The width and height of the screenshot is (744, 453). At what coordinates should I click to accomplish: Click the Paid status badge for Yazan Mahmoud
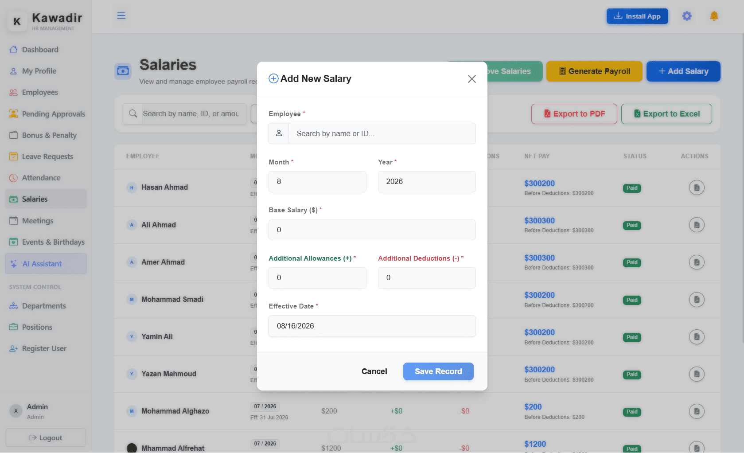coord(632,375)
